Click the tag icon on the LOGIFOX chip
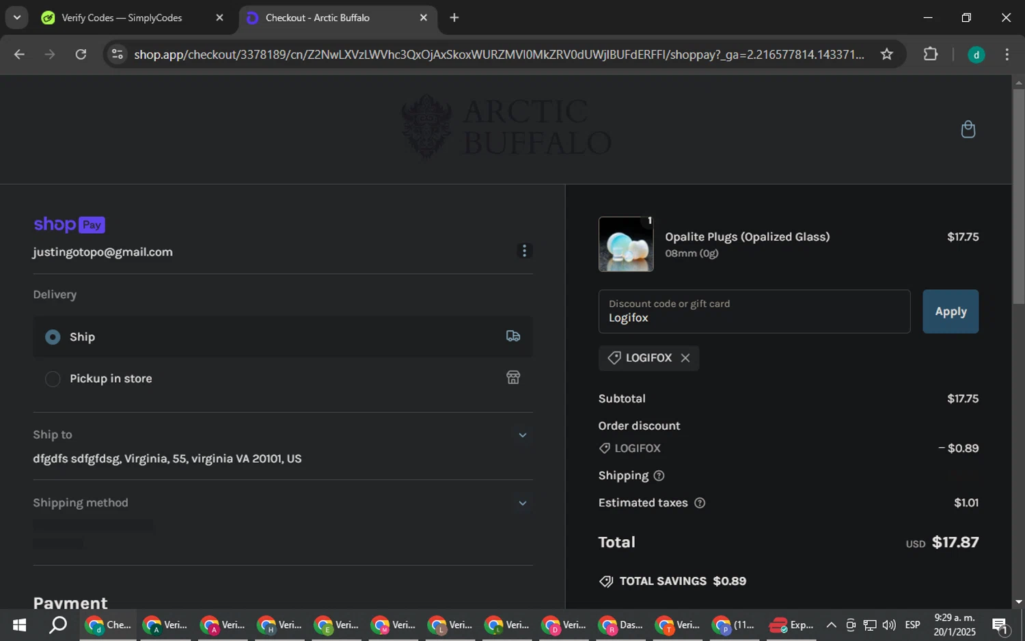This screenshot has height=641, width=1025. tap(614, 358)
